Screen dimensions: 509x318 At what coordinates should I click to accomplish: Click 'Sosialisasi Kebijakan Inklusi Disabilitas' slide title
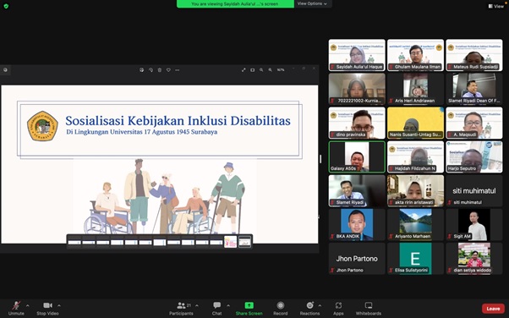click(178, 120)
